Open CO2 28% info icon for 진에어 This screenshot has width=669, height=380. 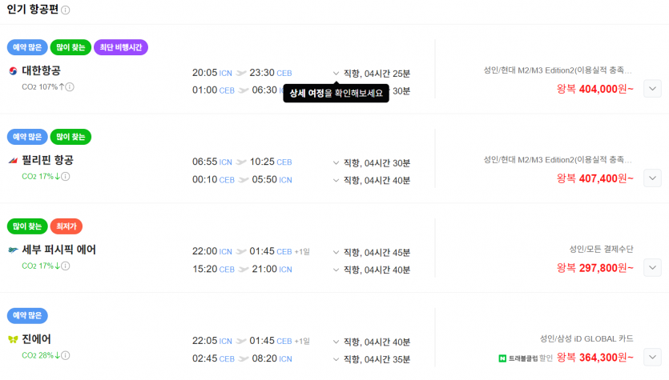pos(65,355)
